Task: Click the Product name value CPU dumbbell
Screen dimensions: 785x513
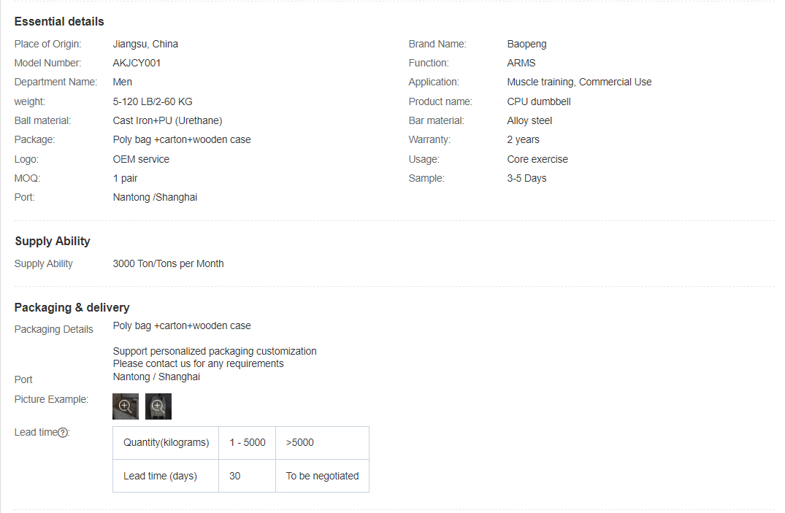Action: click(x=539, y=101)
